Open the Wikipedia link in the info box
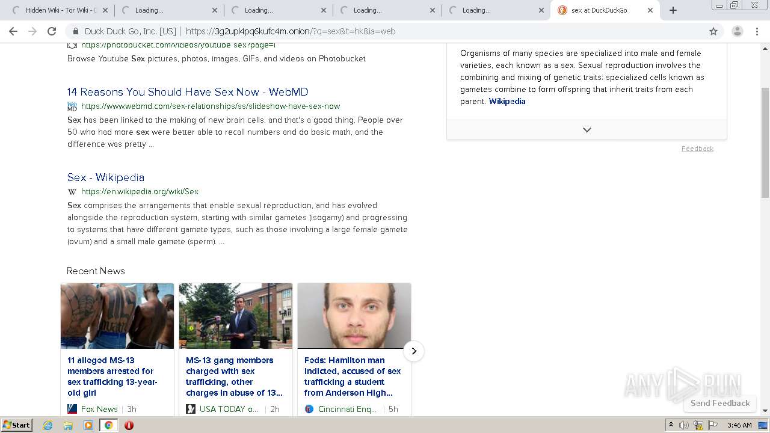The height and width of the screenshot is (433, 770). (x=507, y=101)
